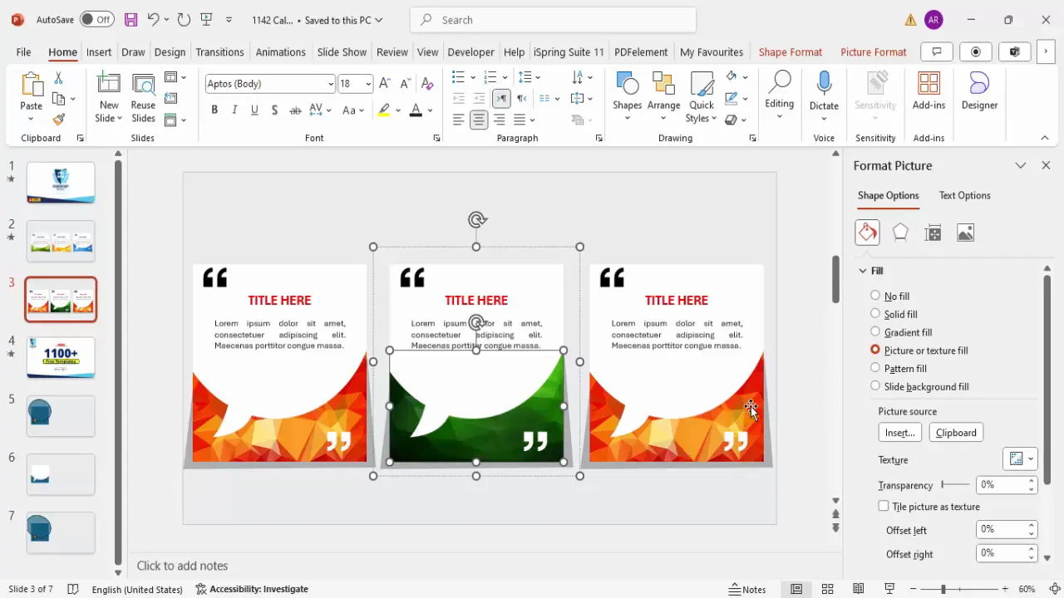Close the Format Picture pane
The image size is (1064, 598).
click(1046, 165)
